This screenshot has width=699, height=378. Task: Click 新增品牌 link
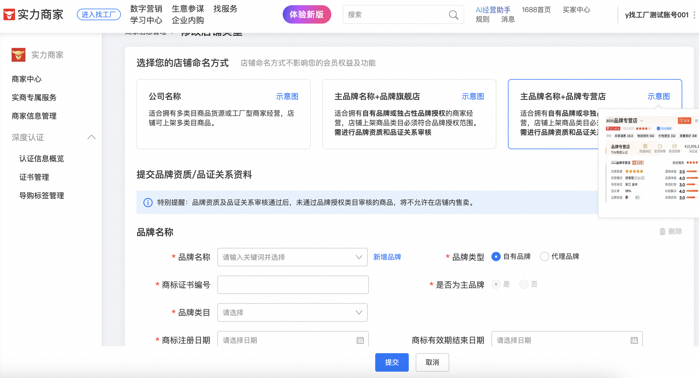(387, 257)
